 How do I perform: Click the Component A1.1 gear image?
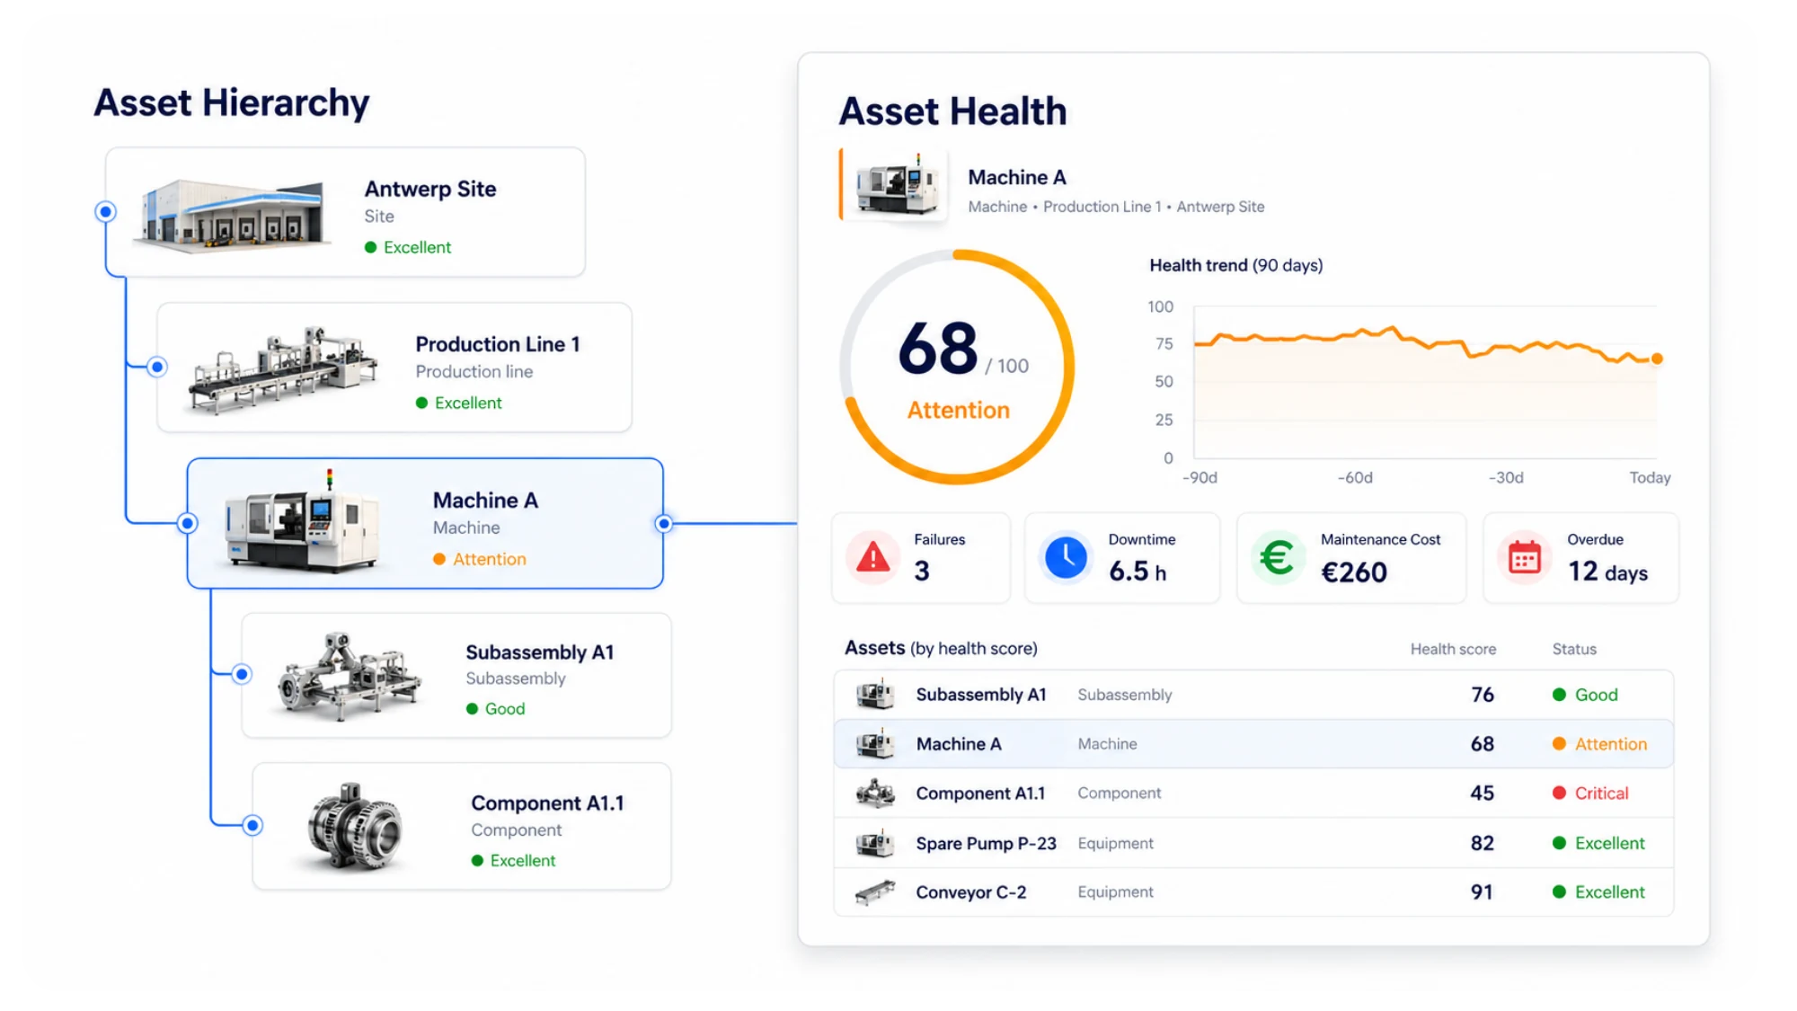pos(355,827)
